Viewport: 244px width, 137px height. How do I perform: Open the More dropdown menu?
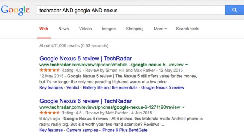(x=160, y=29)
